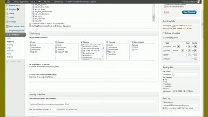Open the + New menu in admin bar
This screenshot has width=208, height=117.
tap(47, 2)
